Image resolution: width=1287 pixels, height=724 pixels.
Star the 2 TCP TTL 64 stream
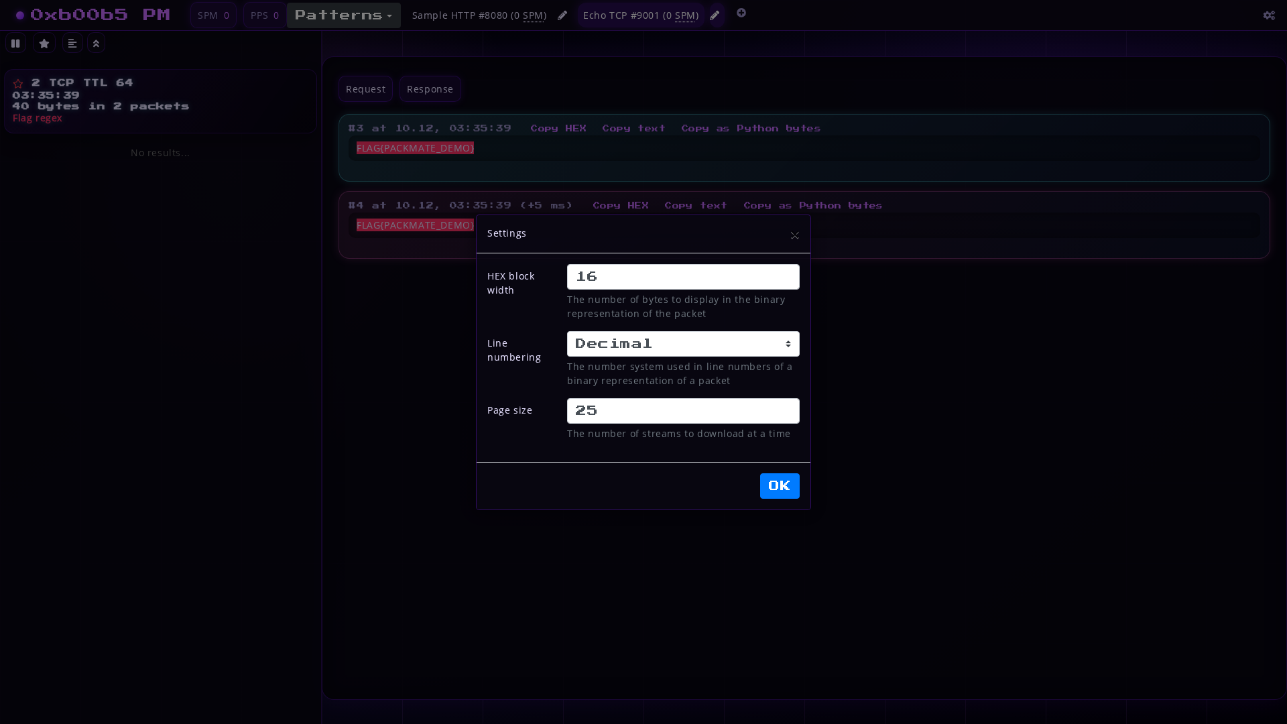coord(17,82)
